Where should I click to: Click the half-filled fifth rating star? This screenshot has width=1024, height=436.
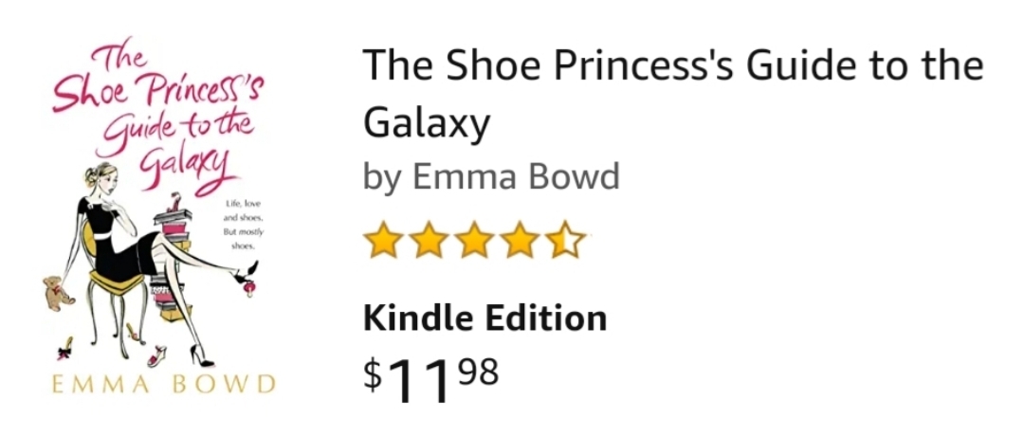(566, 240)
